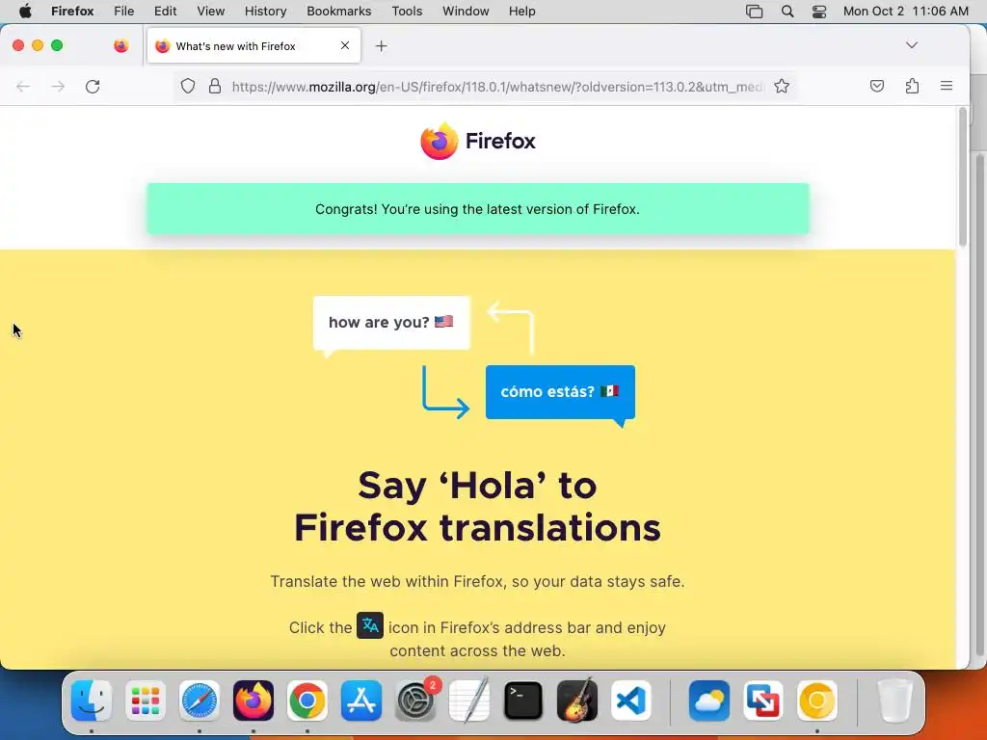Reload the current page
The height and width of the screenshot is (740, 987).
93,87
